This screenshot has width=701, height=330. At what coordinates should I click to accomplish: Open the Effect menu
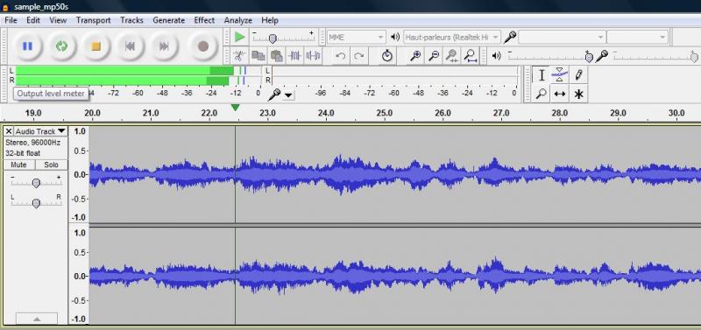pyautogui.click(x=204, y=20)
